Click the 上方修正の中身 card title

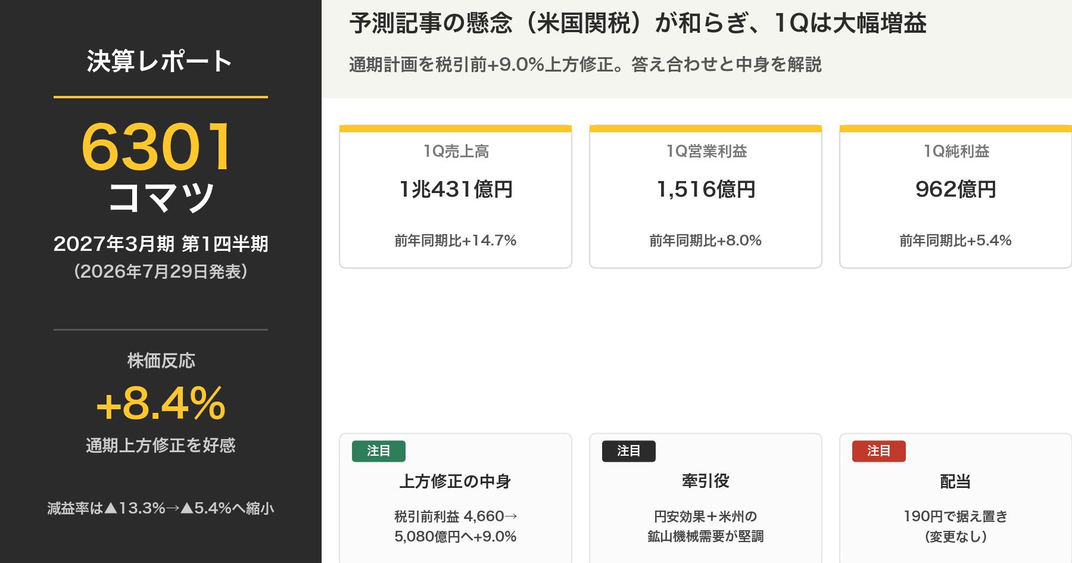tap(456, 481)
